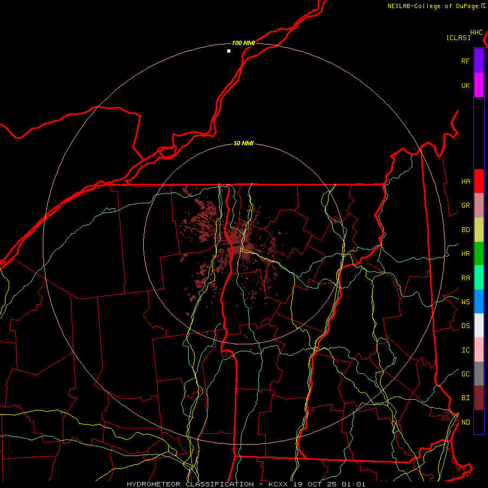This screenshot has width=488, height=488.
Task: Click the [CLAS] legend header
Action: pyautogui.click(x=458, y=37)
